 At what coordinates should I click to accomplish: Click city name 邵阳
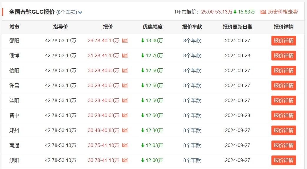tap(14, 40)
